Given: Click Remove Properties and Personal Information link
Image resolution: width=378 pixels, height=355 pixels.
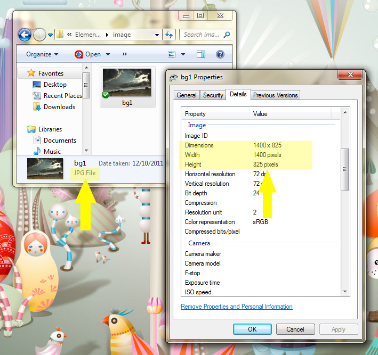Looking at the screenshot, I should click(236, 307).
